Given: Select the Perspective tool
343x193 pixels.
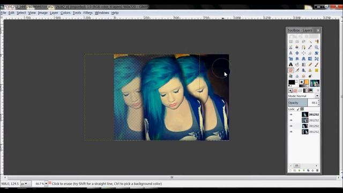Looking at the screenshot, I should (304, 58).
